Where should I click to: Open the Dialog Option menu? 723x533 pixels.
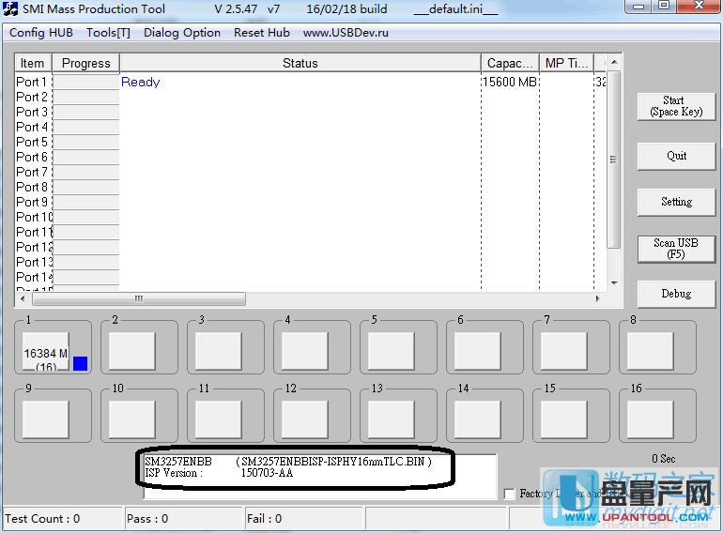181,33
